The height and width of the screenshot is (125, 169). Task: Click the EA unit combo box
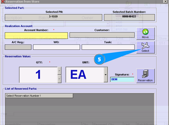click(x=85, y=75)
